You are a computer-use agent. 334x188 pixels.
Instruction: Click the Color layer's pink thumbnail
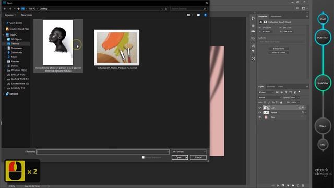tap(266, 117)
